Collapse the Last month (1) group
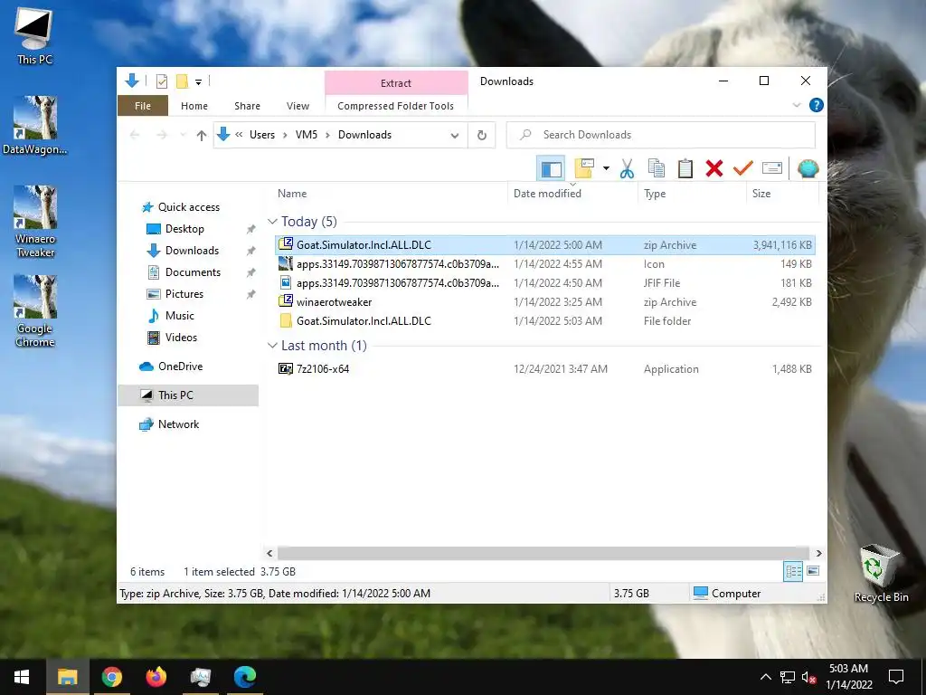The height and width of the screenshot is (695, 926). tap(272, 345)
